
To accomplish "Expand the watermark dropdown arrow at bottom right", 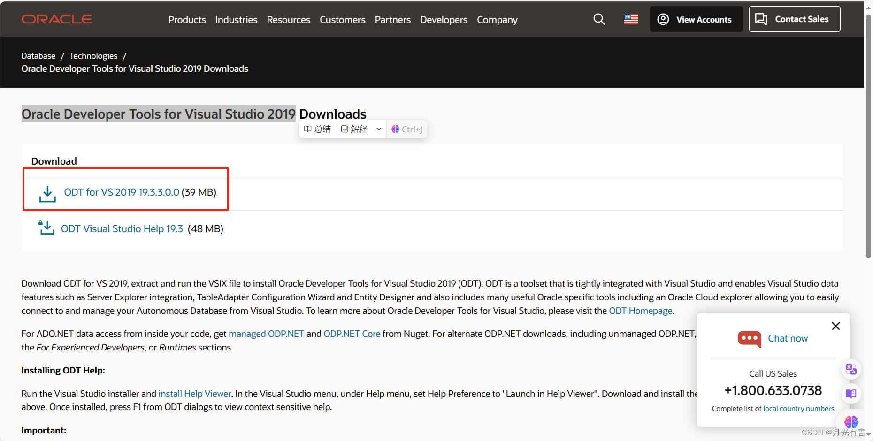I will (869, 434).
